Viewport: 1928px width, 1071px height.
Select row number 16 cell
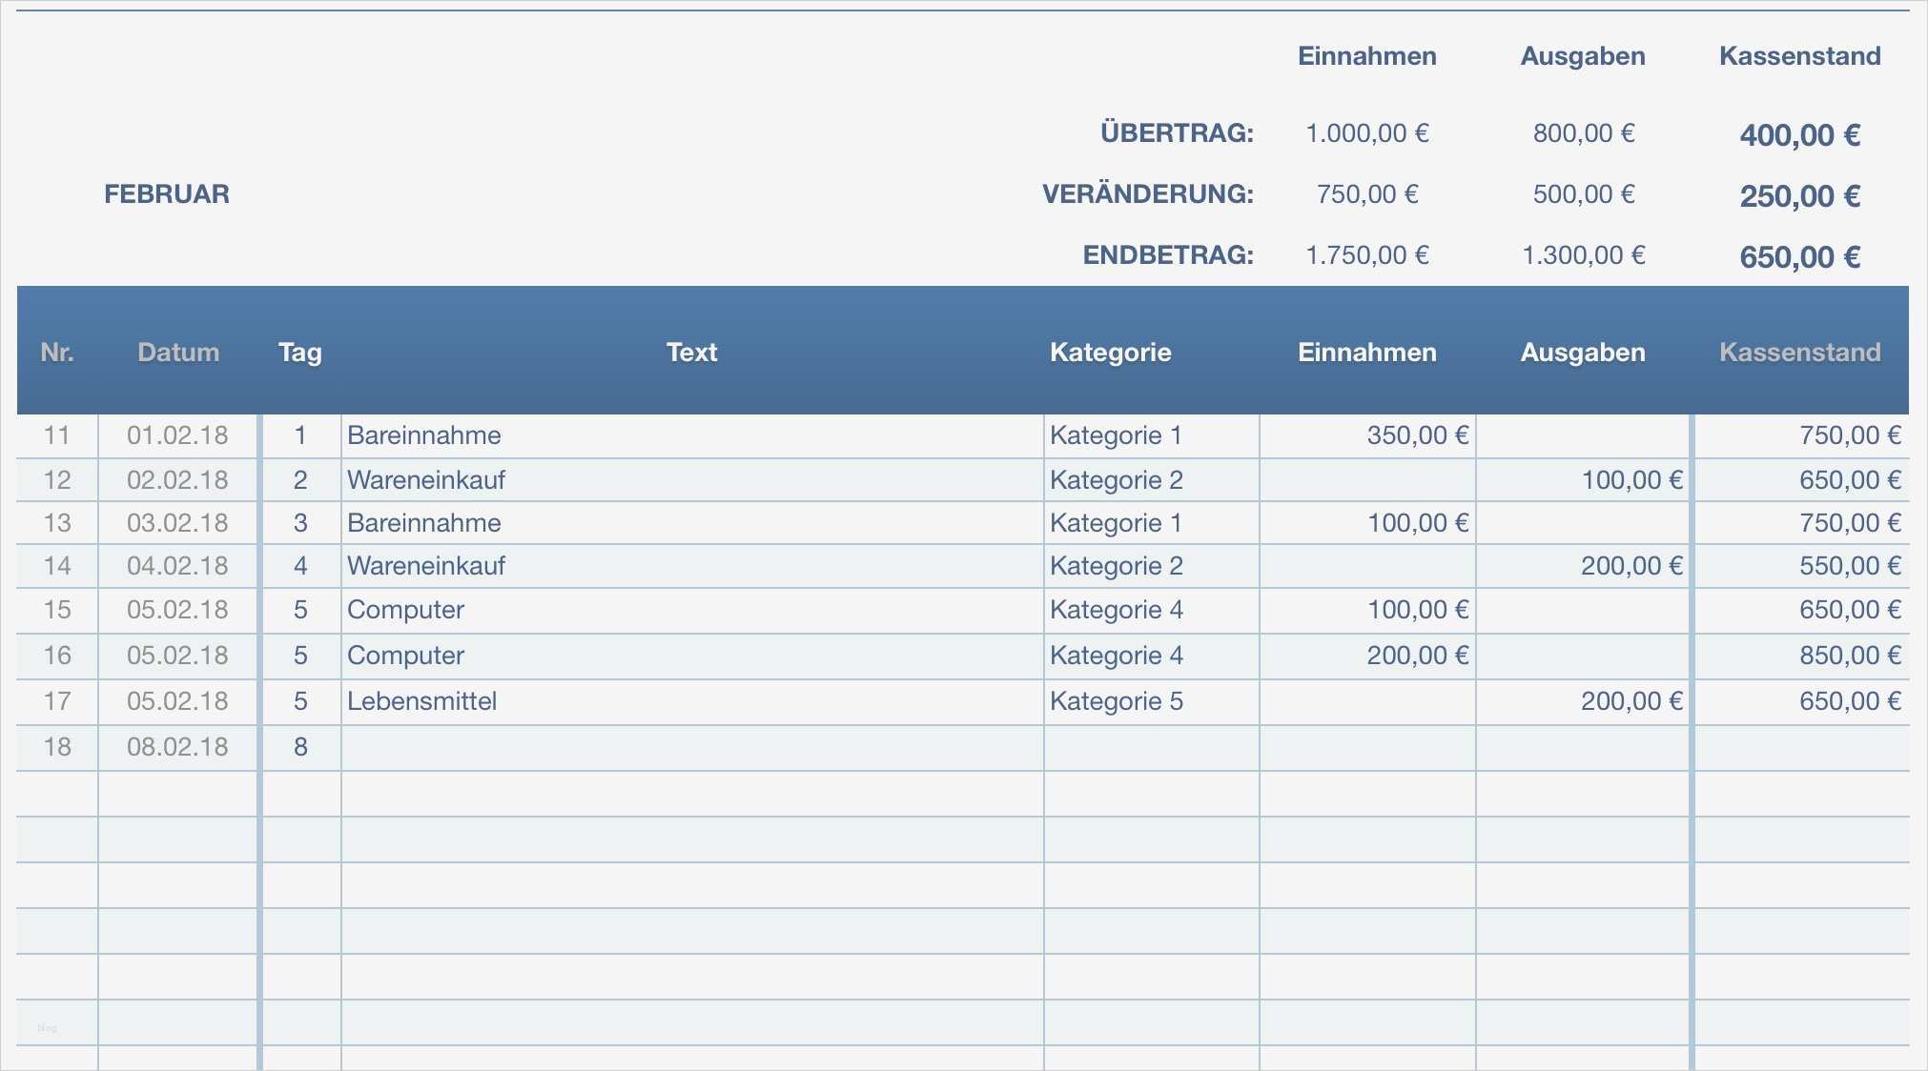click(57, 656)
